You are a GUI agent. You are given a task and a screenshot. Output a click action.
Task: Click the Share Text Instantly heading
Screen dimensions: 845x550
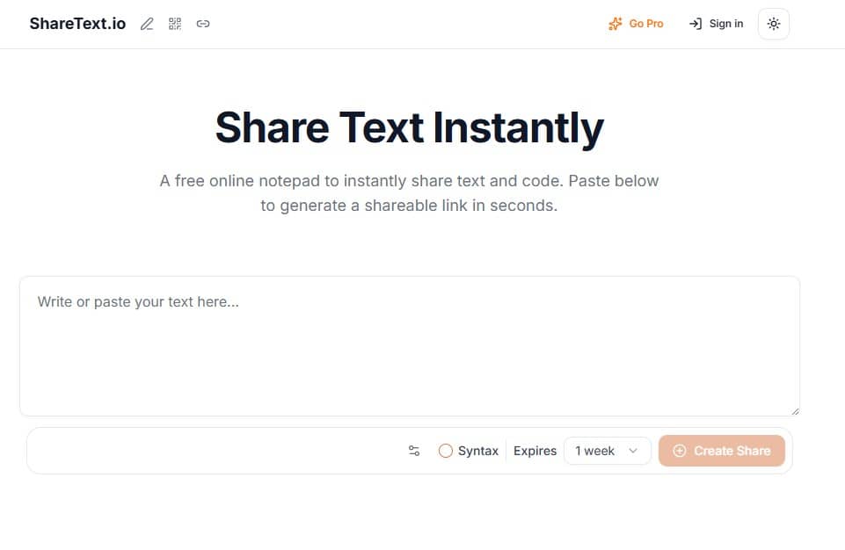pyautogui.click(x=410, y=127)
